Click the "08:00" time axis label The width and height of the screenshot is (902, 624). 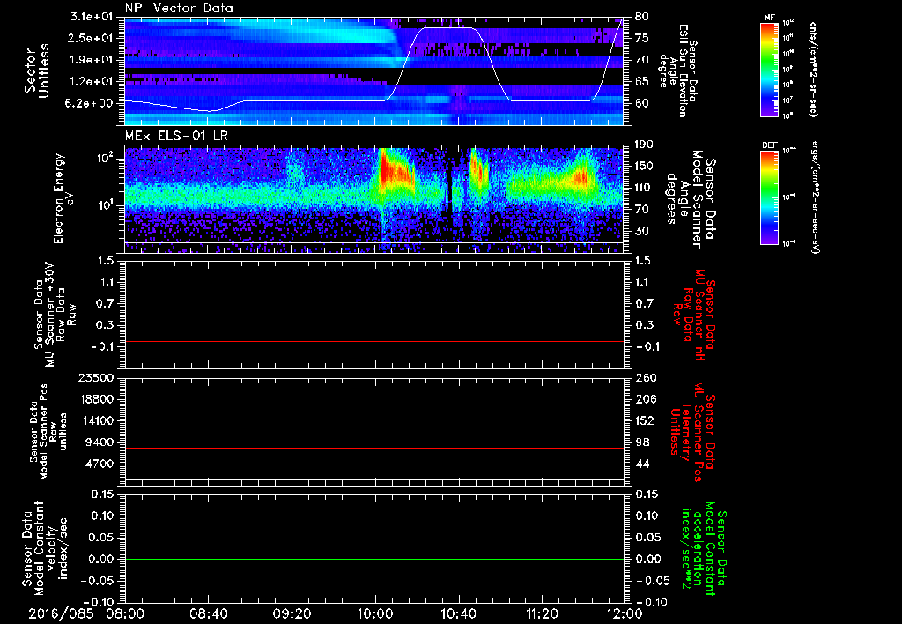(125, 613)
